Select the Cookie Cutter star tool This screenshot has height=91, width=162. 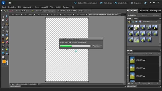pos(3,35)
